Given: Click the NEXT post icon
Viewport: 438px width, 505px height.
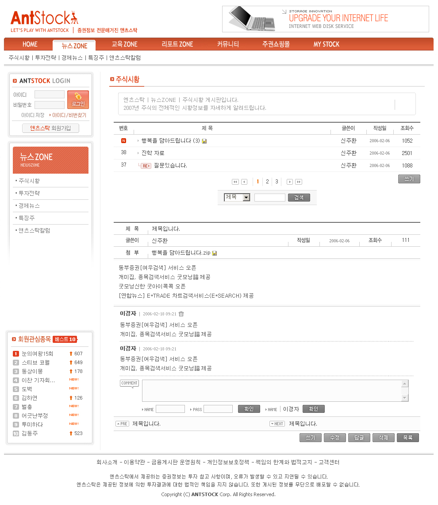Looking at the screenshot, I should 277,424.
